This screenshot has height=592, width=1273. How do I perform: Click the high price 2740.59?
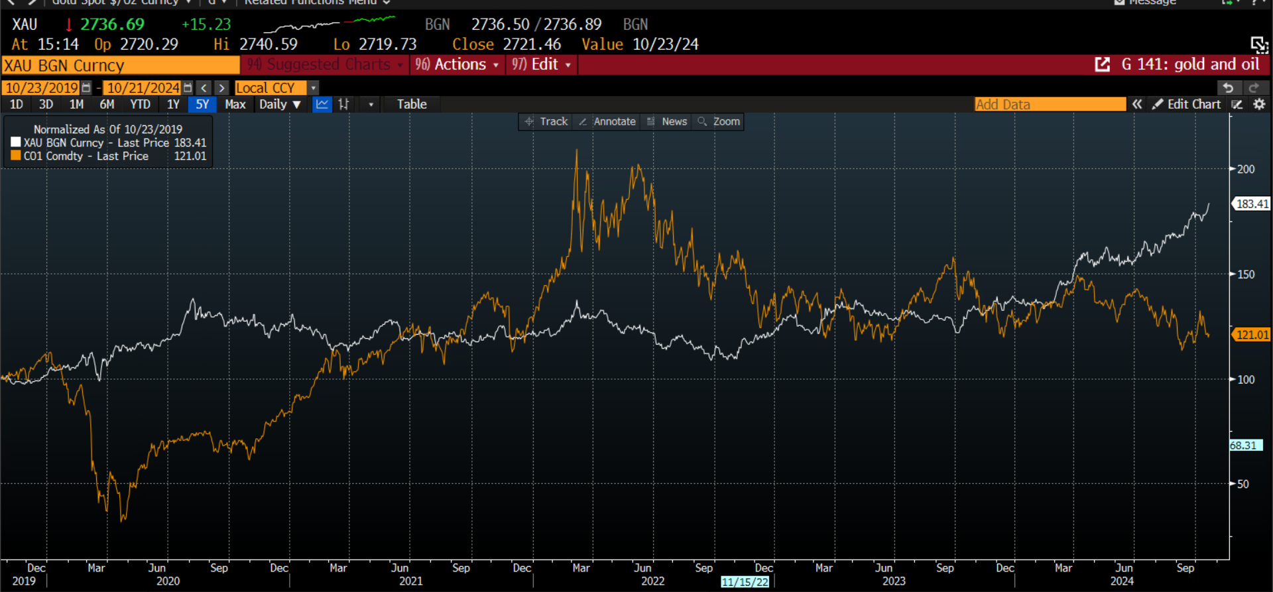(x=269, y=44)
